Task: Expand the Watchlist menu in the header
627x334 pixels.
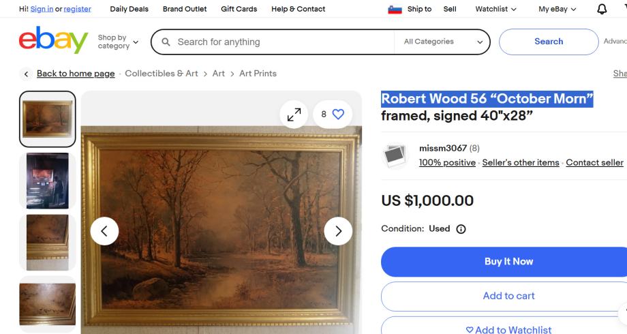Action: pyautogui.click(x=495, y=9)
